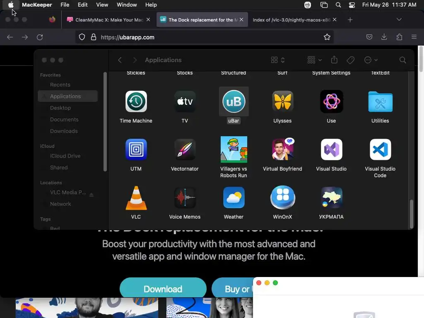424x318 pixels.
Task: Expand the list all tabs chevron
Action: pyautogui.click(x=399, y=19)
